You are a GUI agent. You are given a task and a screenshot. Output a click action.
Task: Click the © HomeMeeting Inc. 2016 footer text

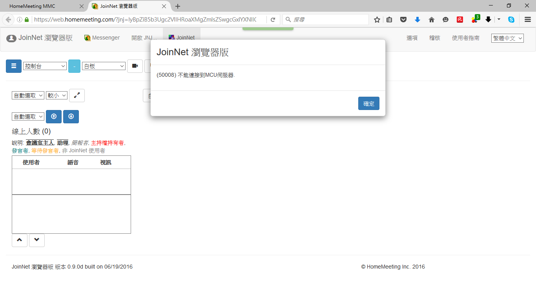click(x=393, y=267)
